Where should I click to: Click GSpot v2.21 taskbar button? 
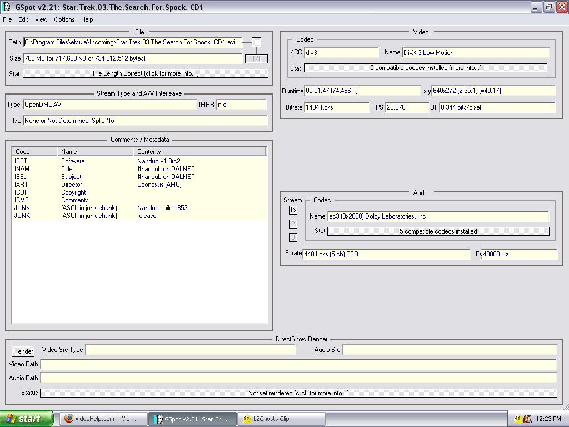point(193,419)
